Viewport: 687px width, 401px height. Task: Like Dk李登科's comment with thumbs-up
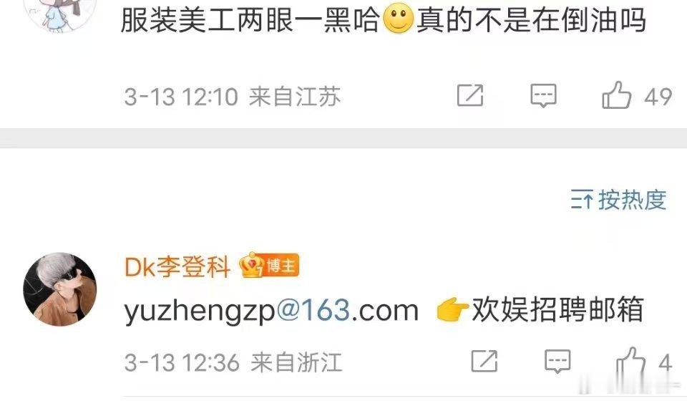631,362
